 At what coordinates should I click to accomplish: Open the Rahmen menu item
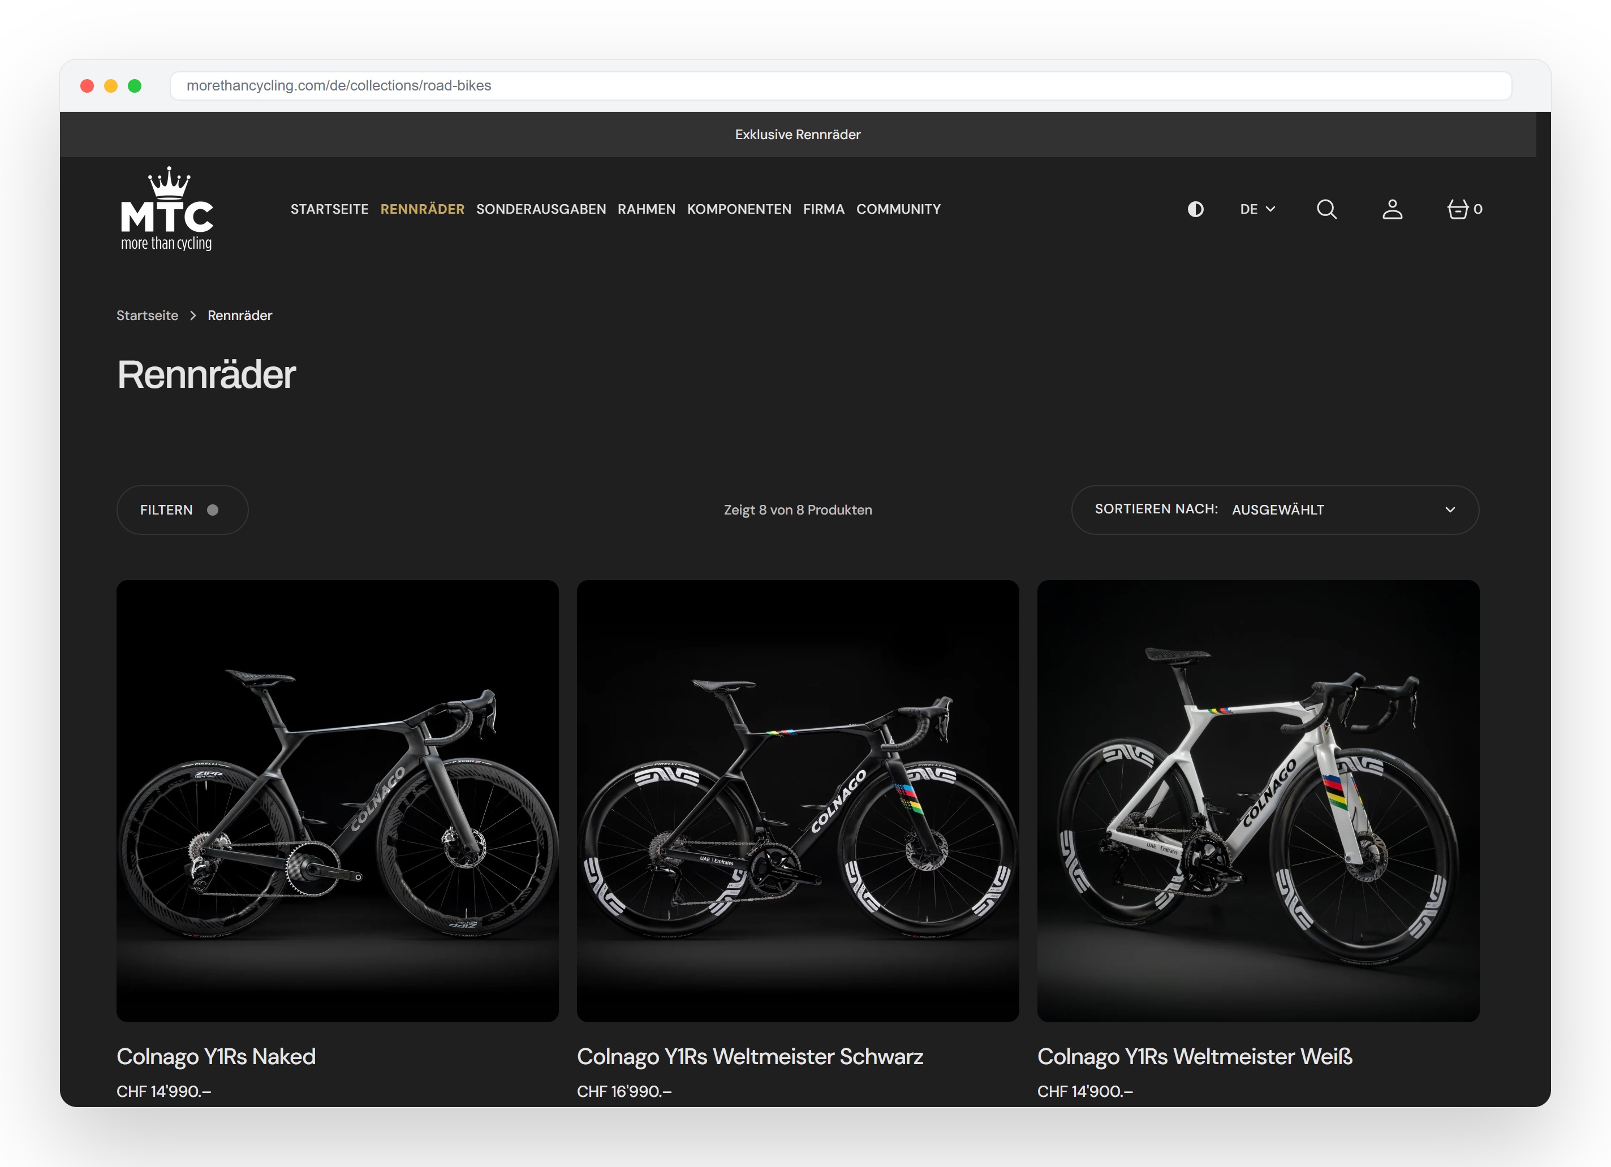pyautogui.click(x=647, y=209)
